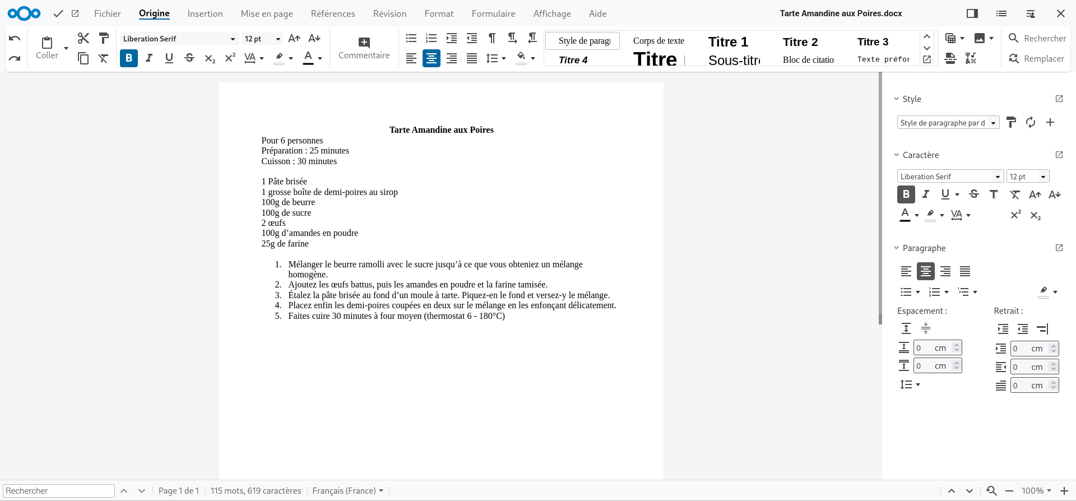This screenshot has width=1076, height=501.
Task: Toggle formatting marks pilcrow icon
Action: pos(492,38)
